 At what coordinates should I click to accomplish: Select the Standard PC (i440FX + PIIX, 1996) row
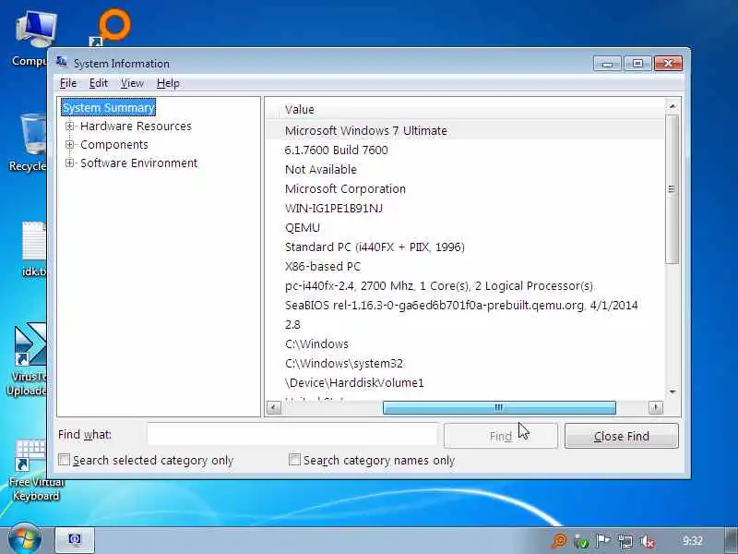(x=465, y=247)
